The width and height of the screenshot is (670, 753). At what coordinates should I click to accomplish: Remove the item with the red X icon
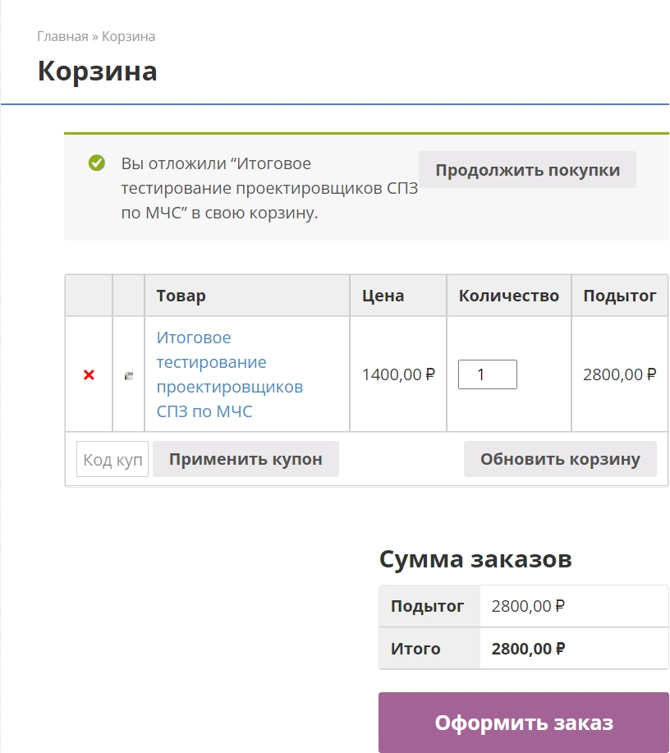click(x=89, y=374)
